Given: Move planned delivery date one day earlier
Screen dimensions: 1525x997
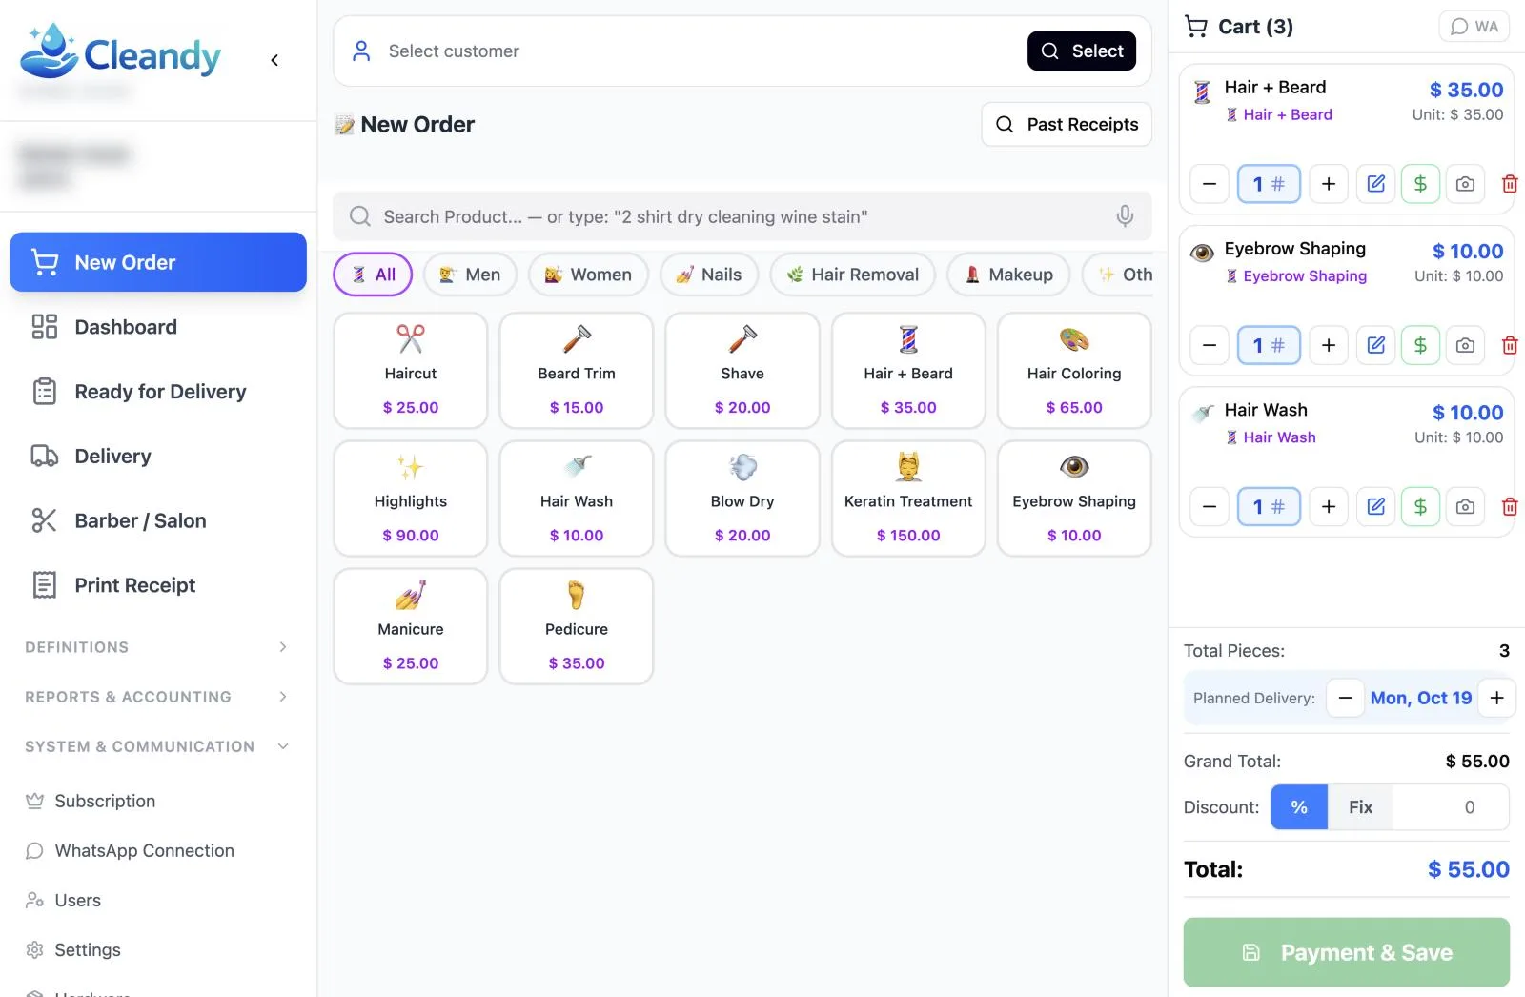Looking at the screenshot, I should [1345, 698].
